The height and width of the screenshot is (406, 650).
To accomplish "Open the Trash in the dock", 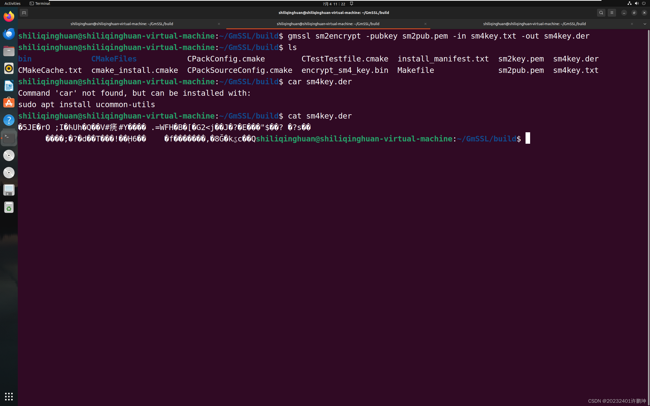I will (9, 207).
